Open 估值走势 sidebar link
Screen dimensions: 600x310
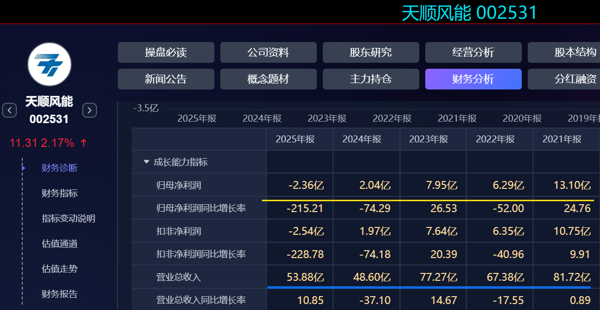(x=59, y=269)
